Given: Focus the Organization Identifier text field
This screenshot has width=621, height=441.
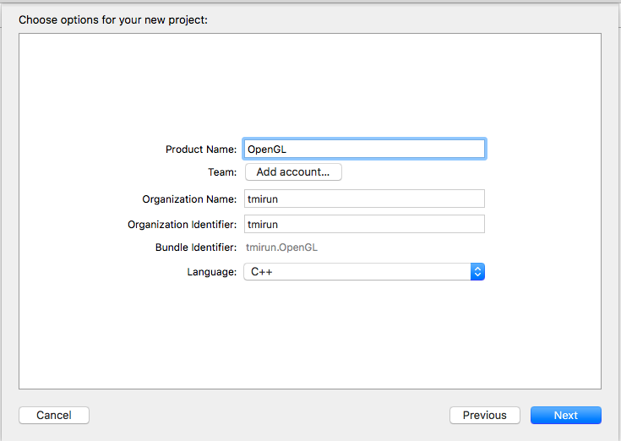Looking at the screenshot, I should (x=363, y=224).
